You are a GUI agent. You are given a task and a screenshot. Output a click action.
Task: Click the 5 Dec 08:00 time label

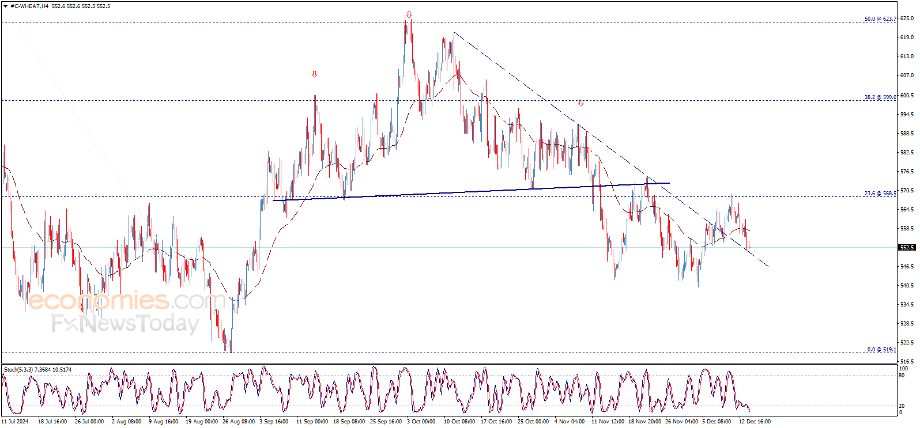[x=717, y=422]
